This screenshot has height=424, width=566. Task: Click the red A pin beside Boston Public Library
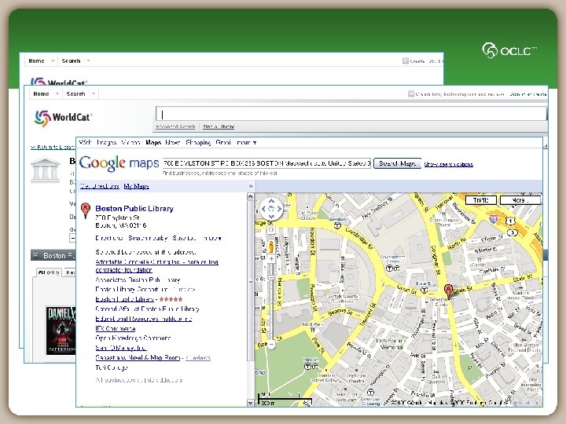85,210
